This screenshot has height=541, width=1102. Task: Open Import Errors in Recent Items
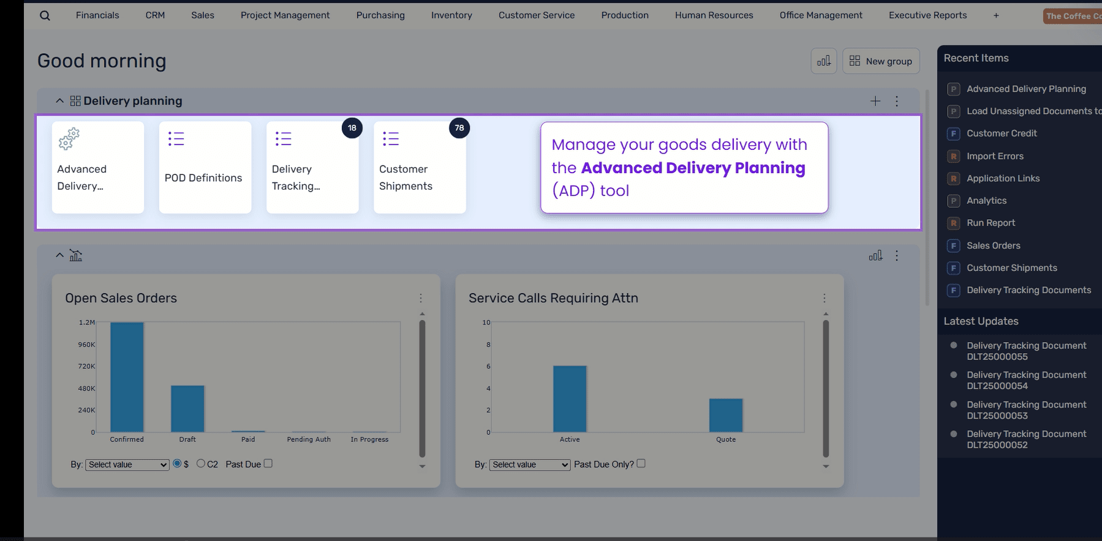[995, 156]
